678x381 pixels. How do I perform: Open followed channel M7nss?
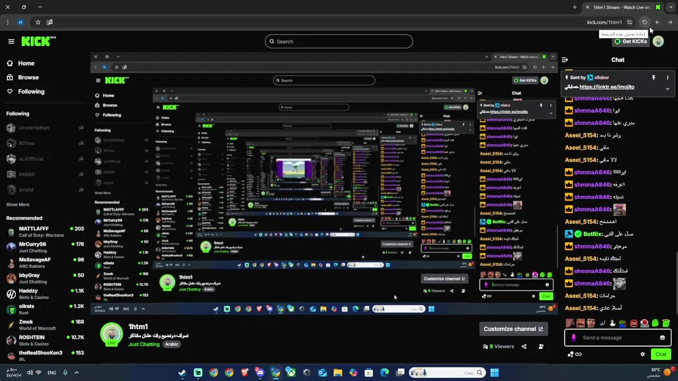coord(45,143)
